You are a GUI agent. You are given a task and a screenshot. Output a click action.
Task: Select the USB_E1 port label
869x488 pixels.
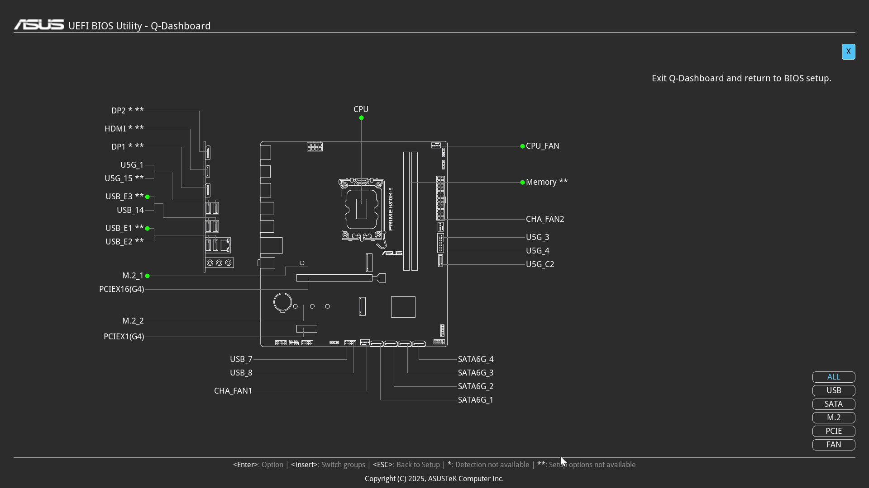pos(124,228)
